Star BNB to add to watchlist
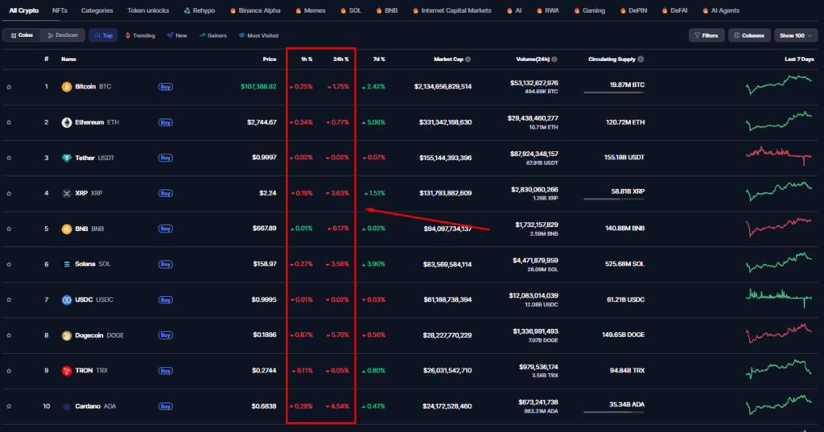Viewport: 824px width, 432px height. click(x=9, y=228)
